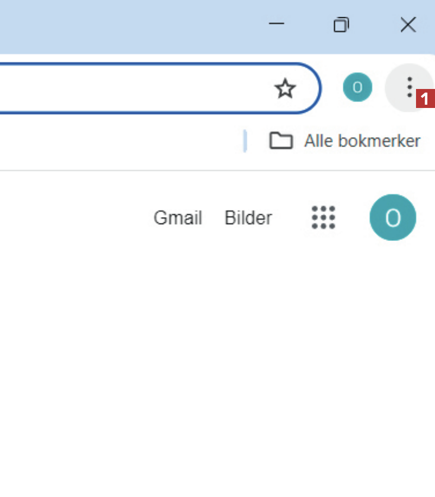Open the Chrome profile avatar in toolbar

[x=357, y=87]
